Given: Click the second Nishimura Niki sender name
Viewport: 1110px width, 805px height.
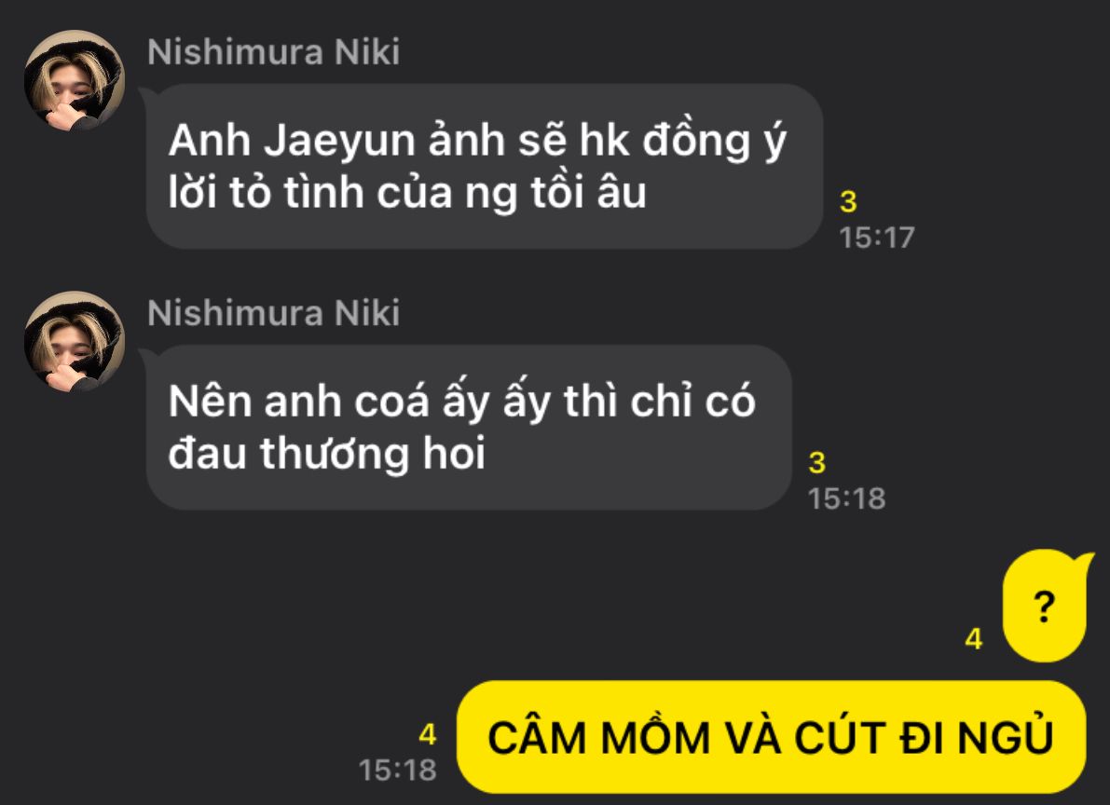Looking at the screenshot, I should 273,313.
